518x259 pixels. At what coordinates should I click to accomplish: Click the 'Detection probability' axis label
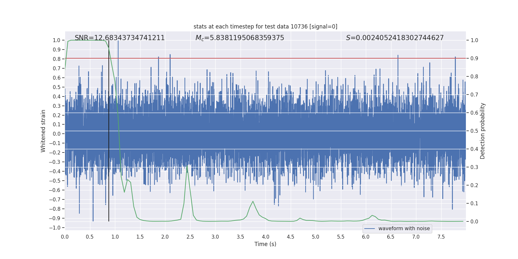(x=482, y=131)
